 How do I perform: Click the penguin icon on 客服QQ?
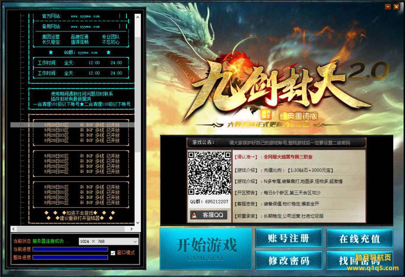194,215
